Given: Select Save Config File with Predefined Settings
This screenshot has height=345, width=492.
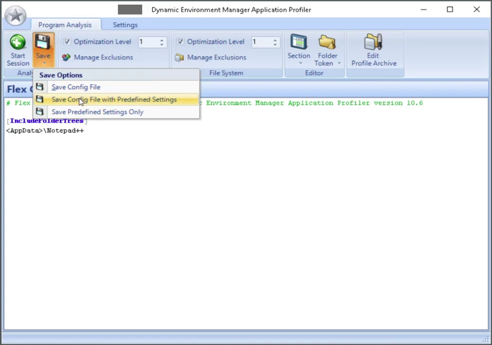Looking at the screenshot, I should click(114, 99).
